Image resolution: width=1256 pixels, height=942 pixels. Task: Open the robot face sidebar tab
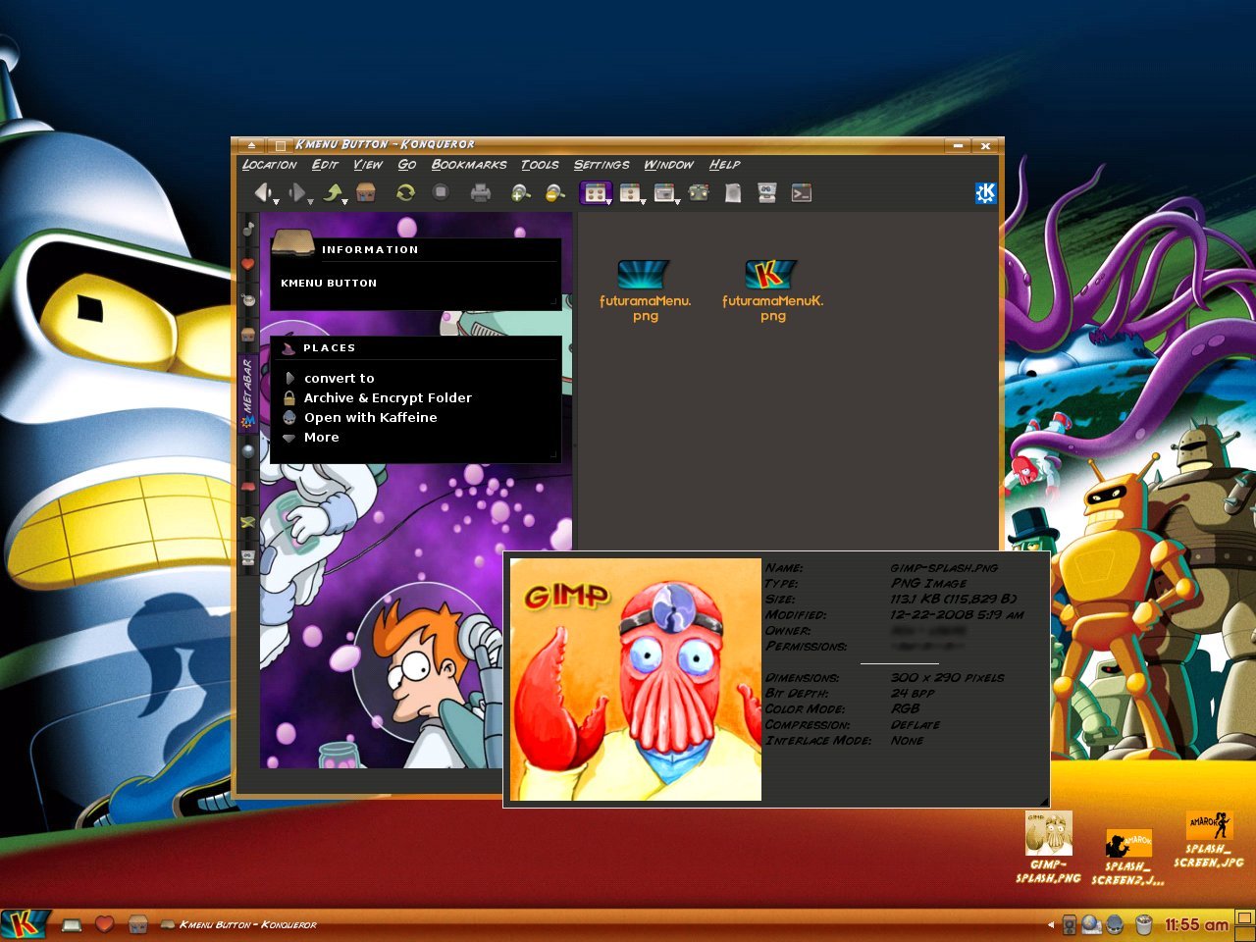(x=248, y=556)
